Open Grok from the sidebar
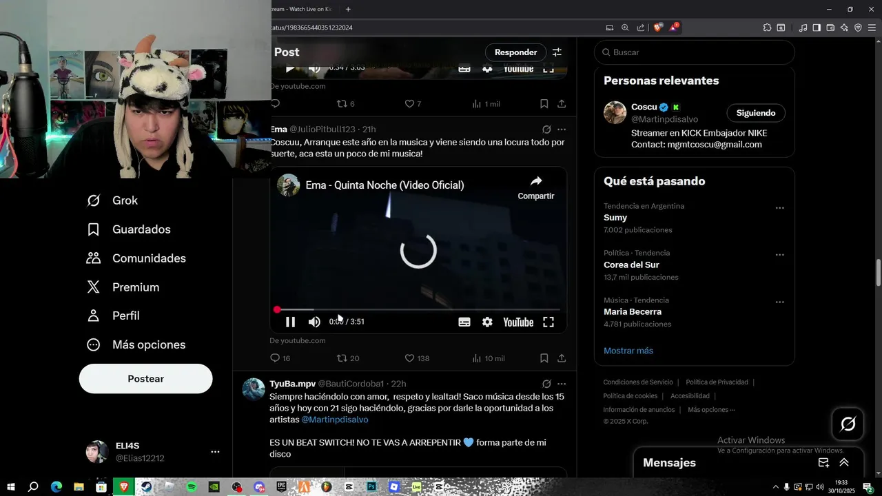The image size is (882, 496). point(112,200)
